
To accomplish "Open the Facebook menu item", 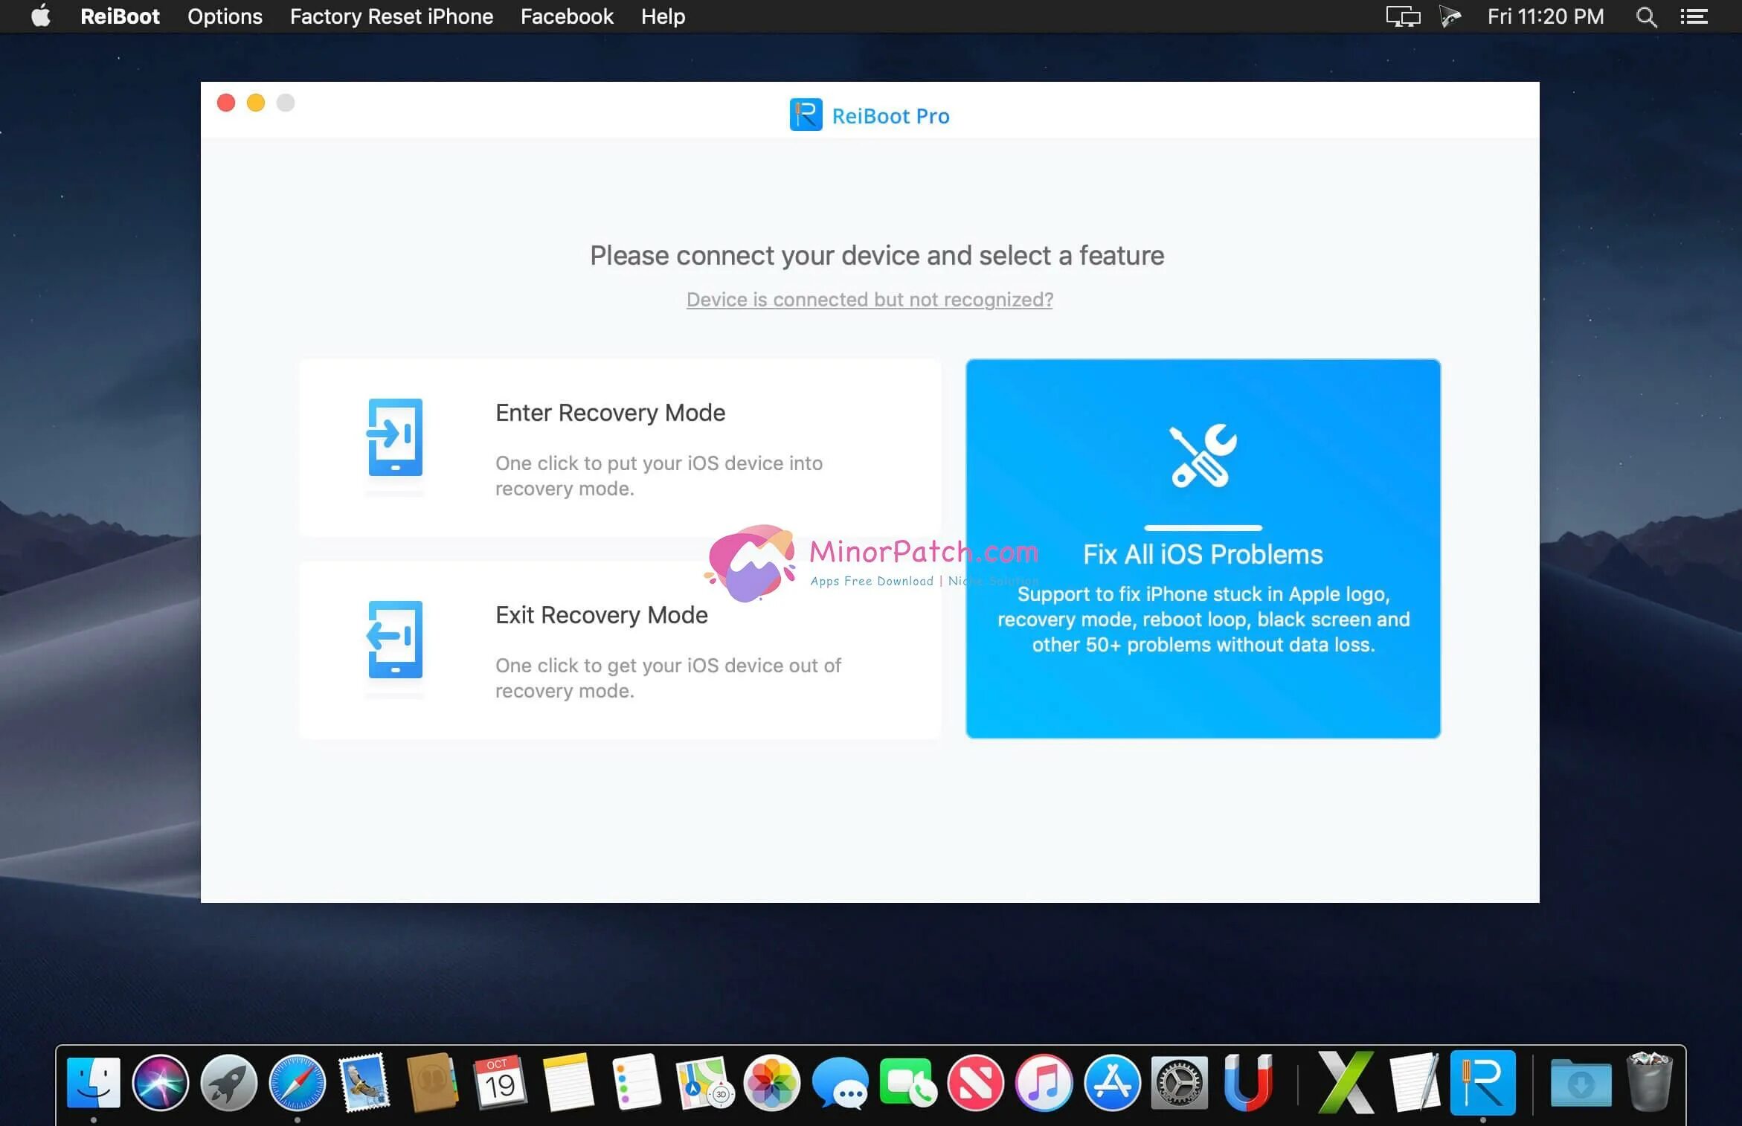I will pyautogui.click(x=567, y=16).
